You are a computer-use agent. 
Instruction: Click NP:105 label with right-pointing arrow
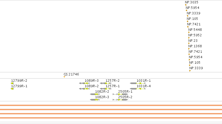click(x=195, y=63)
